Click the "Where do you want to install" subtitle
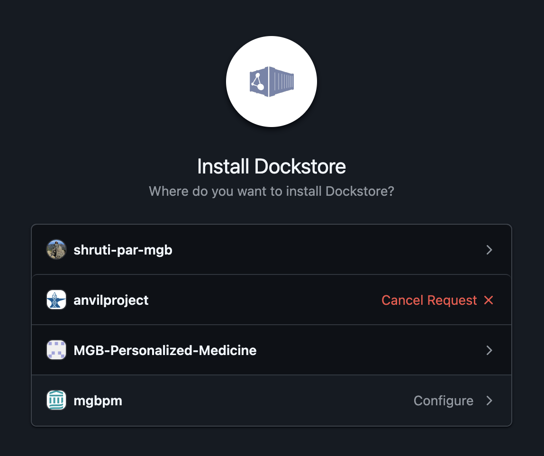544x456 pixels. pyautogui.click(x=272, y=191)
